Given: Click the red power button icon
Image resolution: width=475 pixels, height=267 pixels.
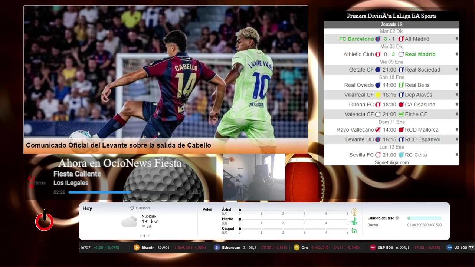Looking at the screenshot, I should pos(44,221).
